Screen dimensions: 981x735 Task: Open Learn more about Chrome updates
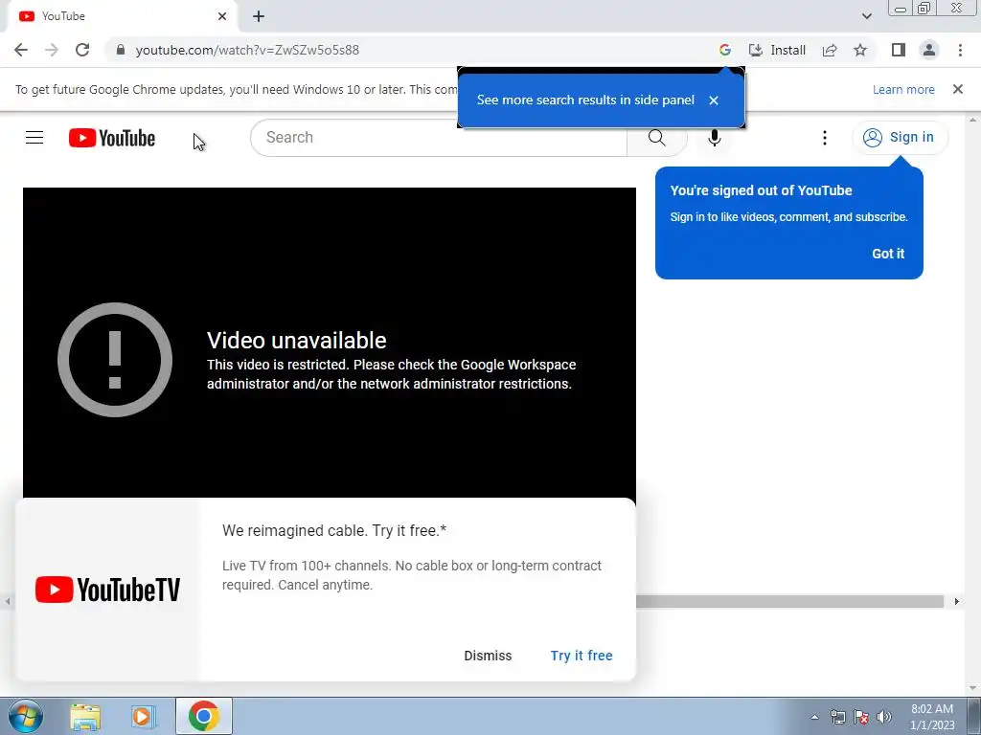903,89
